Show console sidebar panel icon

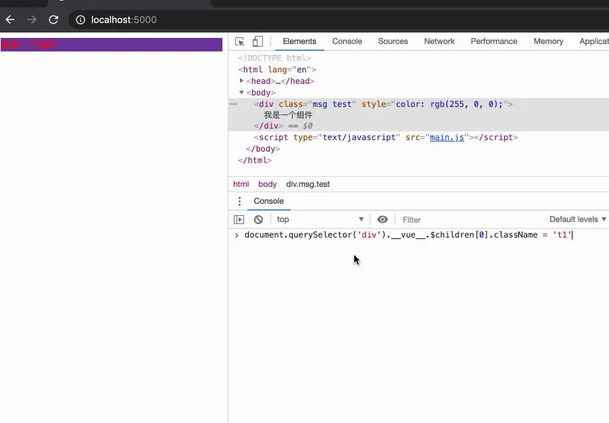239,220
